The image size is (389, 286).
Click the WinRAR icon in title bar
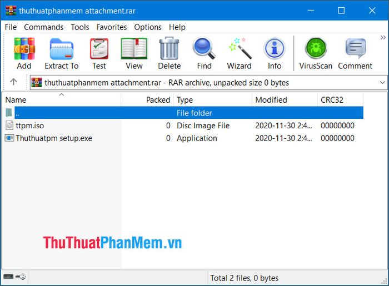click(x=11, y=11)
